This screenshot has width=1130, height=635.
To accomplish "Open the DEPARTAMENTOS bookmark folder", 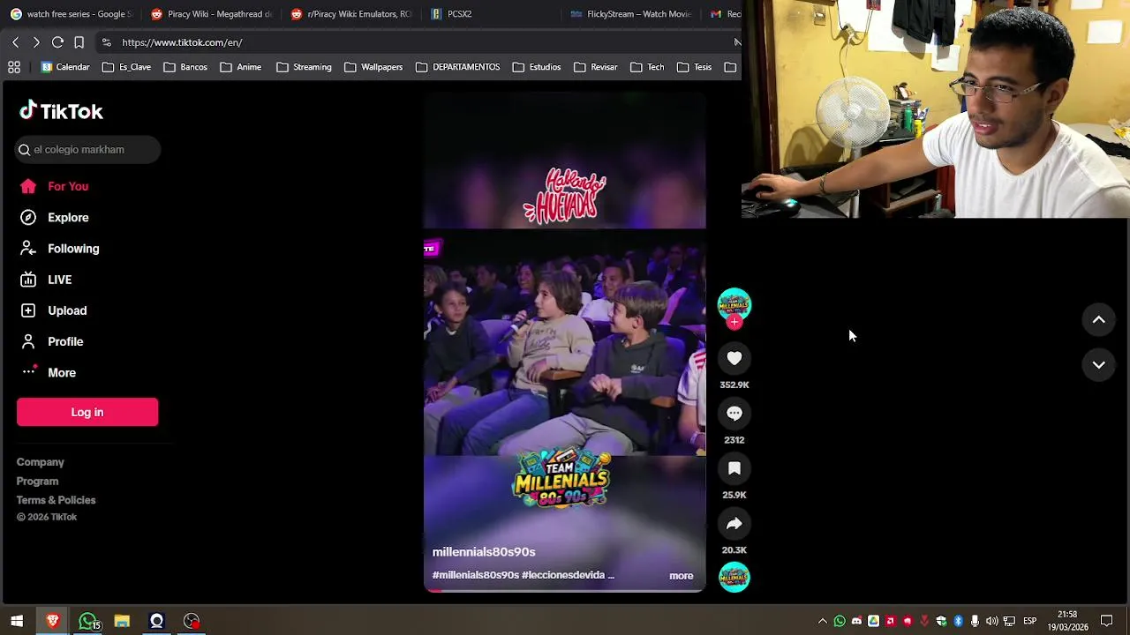I will coord(457,67).
